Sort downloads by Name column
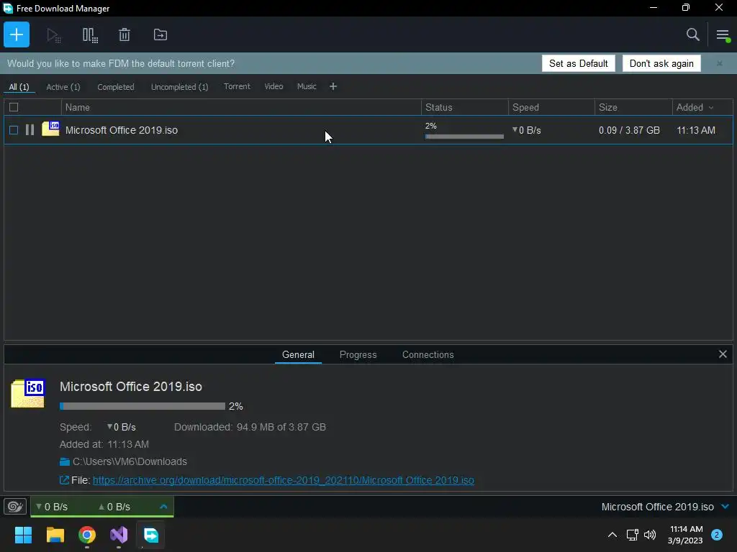This screenshot has width=737, height=552. coord(77,107)
